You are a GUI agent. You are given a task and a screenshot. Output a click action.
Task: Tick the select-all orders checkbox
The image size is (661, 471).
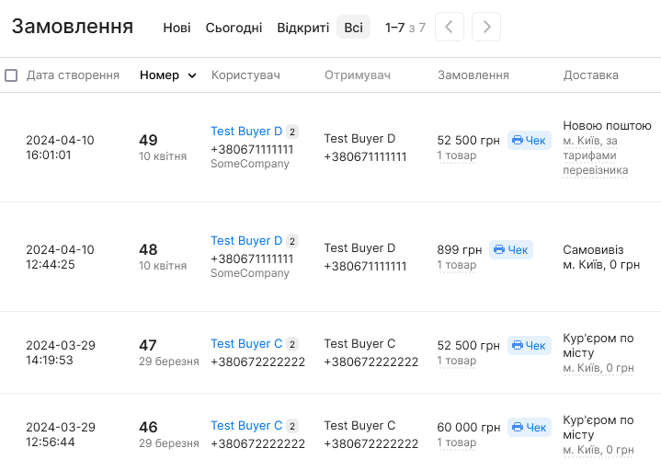(11, 75)
